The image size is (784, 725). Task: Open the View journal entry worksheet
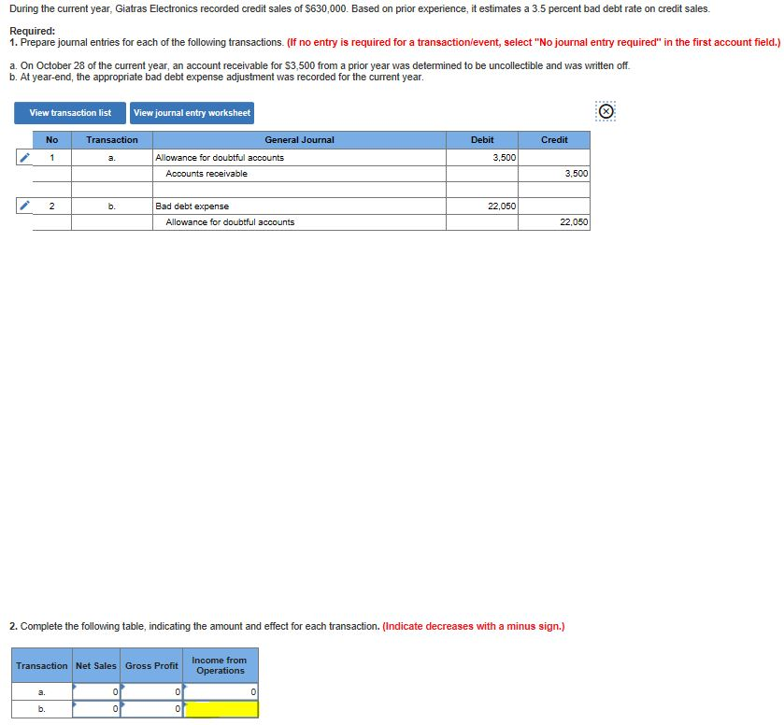(190, 112)
